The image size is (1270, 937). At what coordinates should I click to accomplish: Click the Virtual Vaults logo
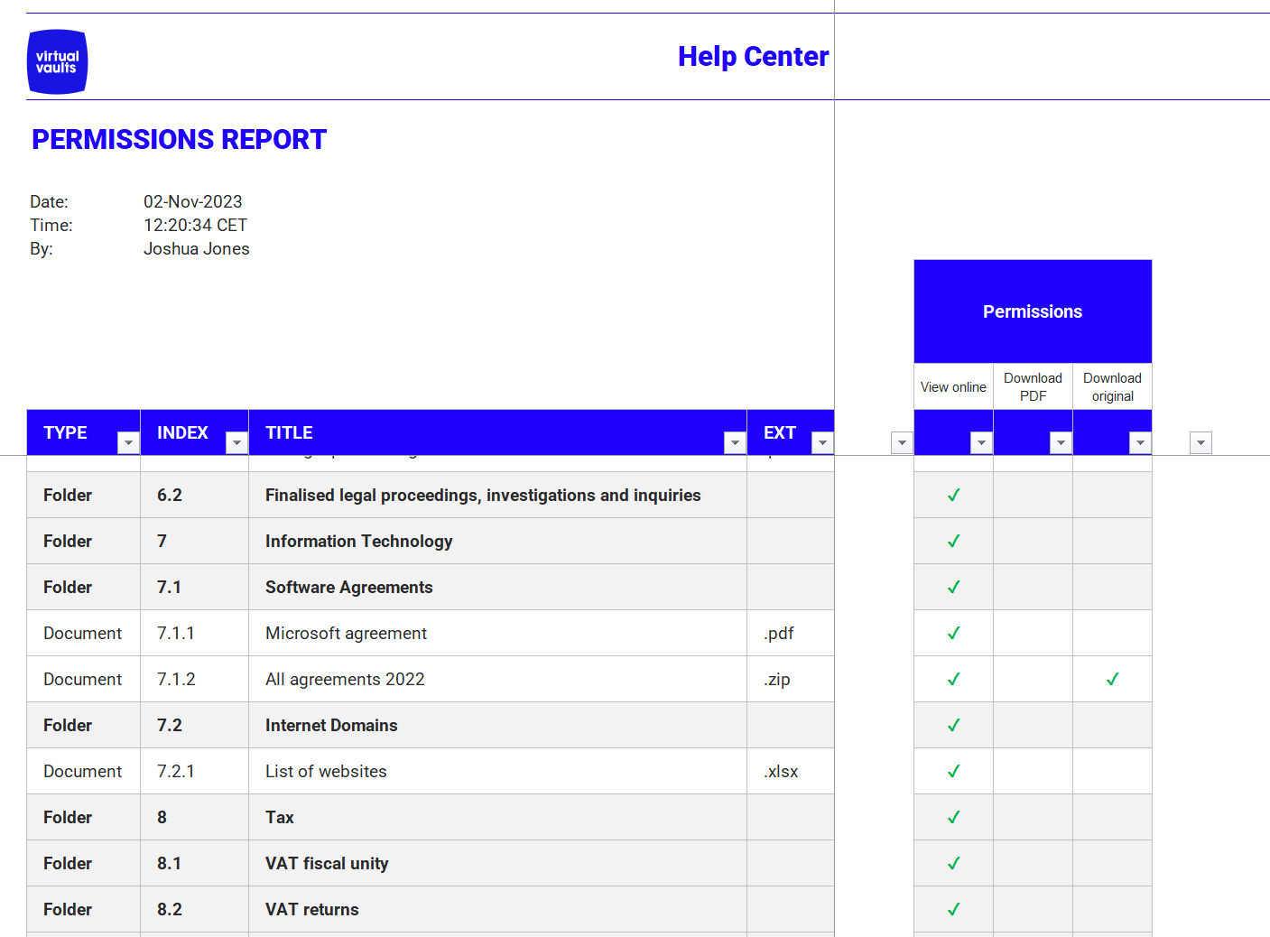[x=57, y=62]
